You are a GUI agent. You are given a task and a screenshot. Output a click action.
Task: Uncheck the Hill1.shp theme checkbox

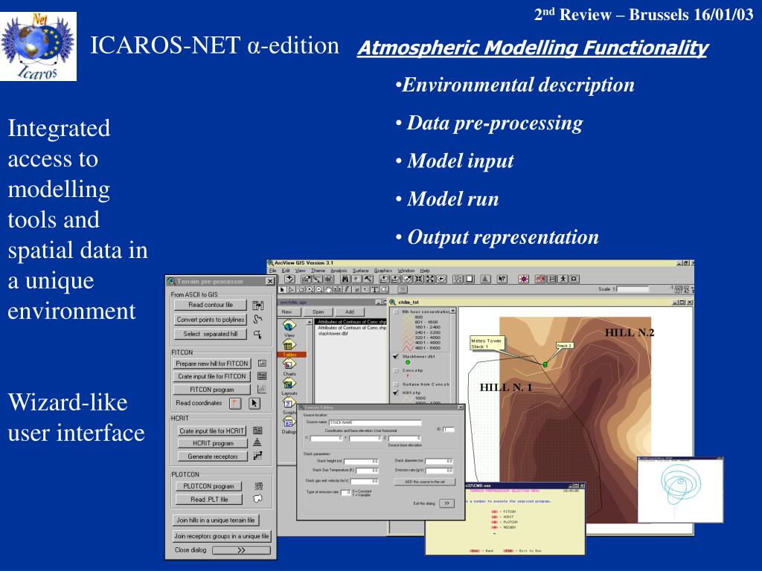[x=396, y=393]
